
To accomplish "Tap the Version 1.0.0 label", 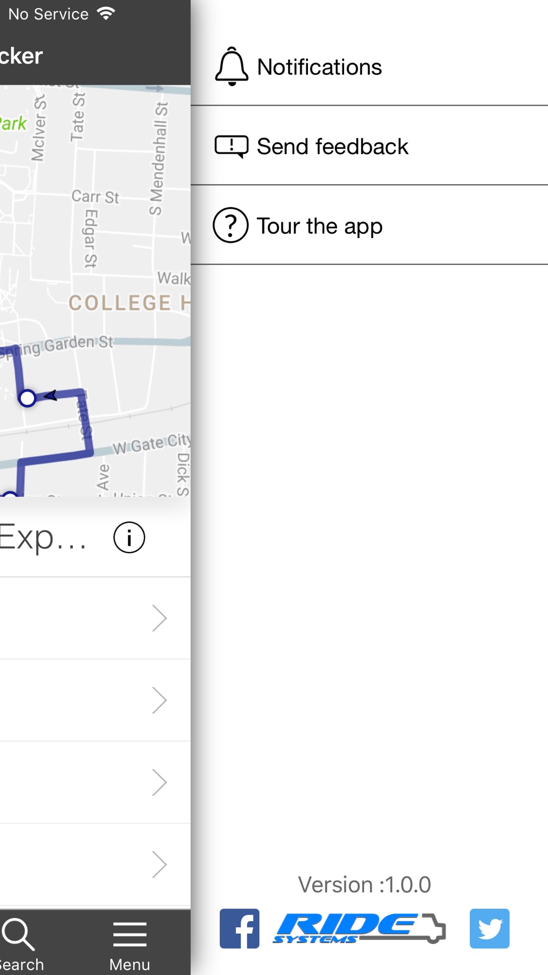I will 364,885.
